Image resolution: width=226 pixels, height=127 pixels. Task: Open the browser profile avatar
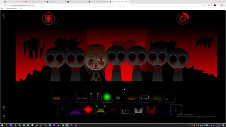pyautogui.click(x=215, y=5)
